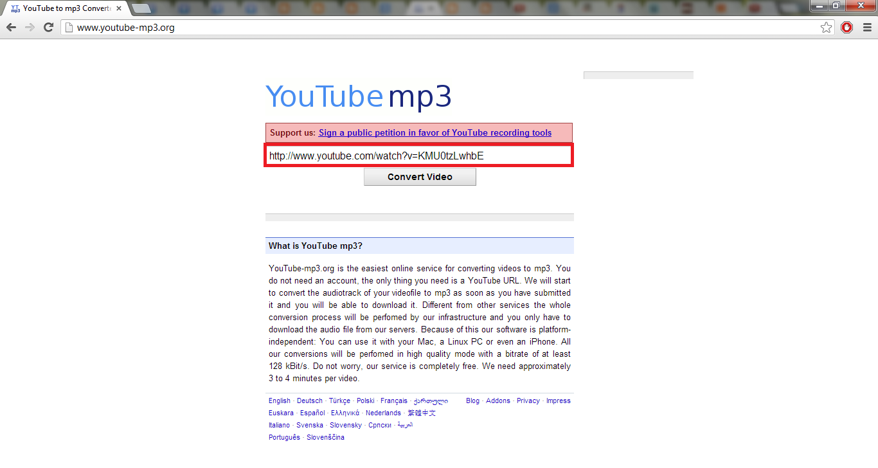The image size is (878, 468).
Task: Select the Arabic language link
Action: tap(405, 426)
